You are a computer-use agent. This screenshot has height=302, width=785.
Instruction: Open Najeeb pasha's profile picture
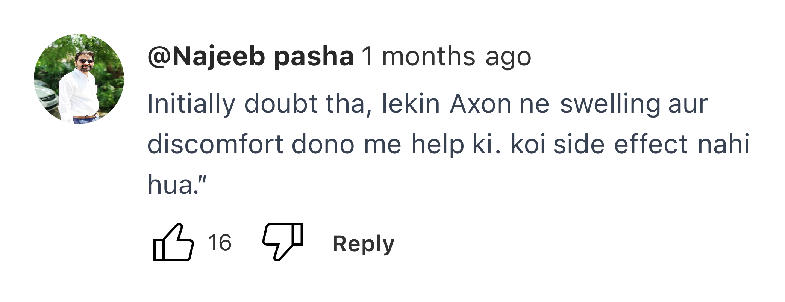coord(79,79)
